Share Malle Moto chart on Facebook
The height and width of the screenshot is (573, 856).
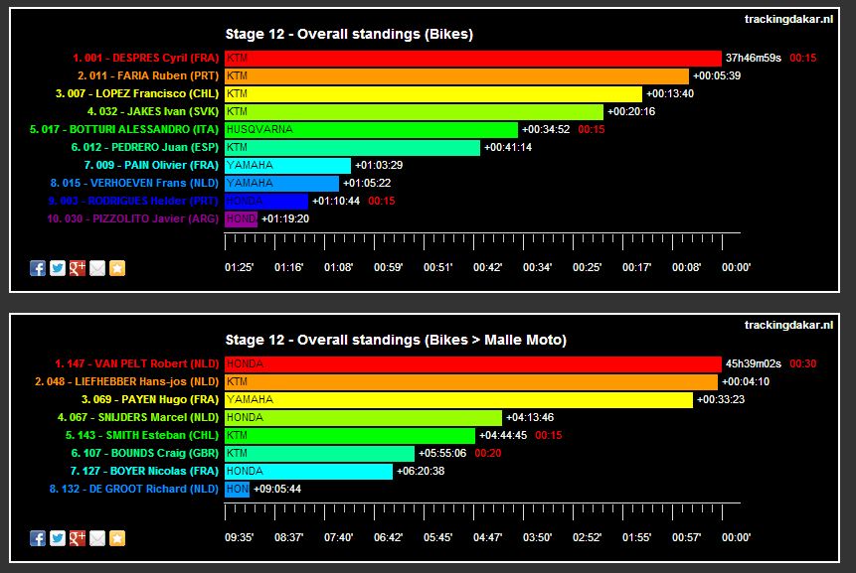38,538
